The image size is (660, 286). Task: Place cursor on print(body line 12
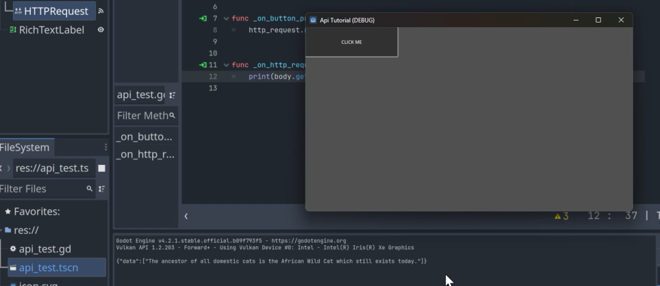pyautogui.click(x=276, y=77)
